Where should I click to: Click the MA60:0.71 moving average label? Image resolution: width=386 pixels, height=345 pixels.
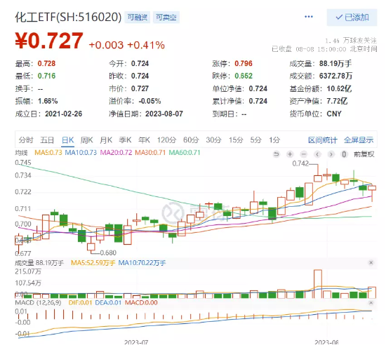point(185,153)
